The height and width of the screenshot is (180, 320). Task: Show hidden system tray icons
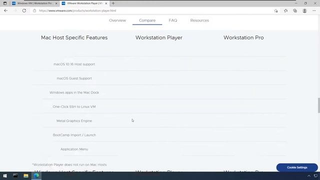(x=309, y=175)
